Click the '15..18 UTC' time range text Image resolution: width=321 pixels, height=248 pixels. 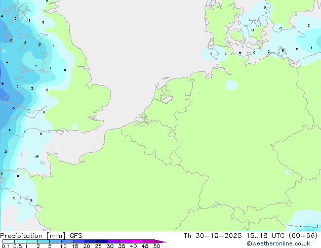click(x=265, y=236)
